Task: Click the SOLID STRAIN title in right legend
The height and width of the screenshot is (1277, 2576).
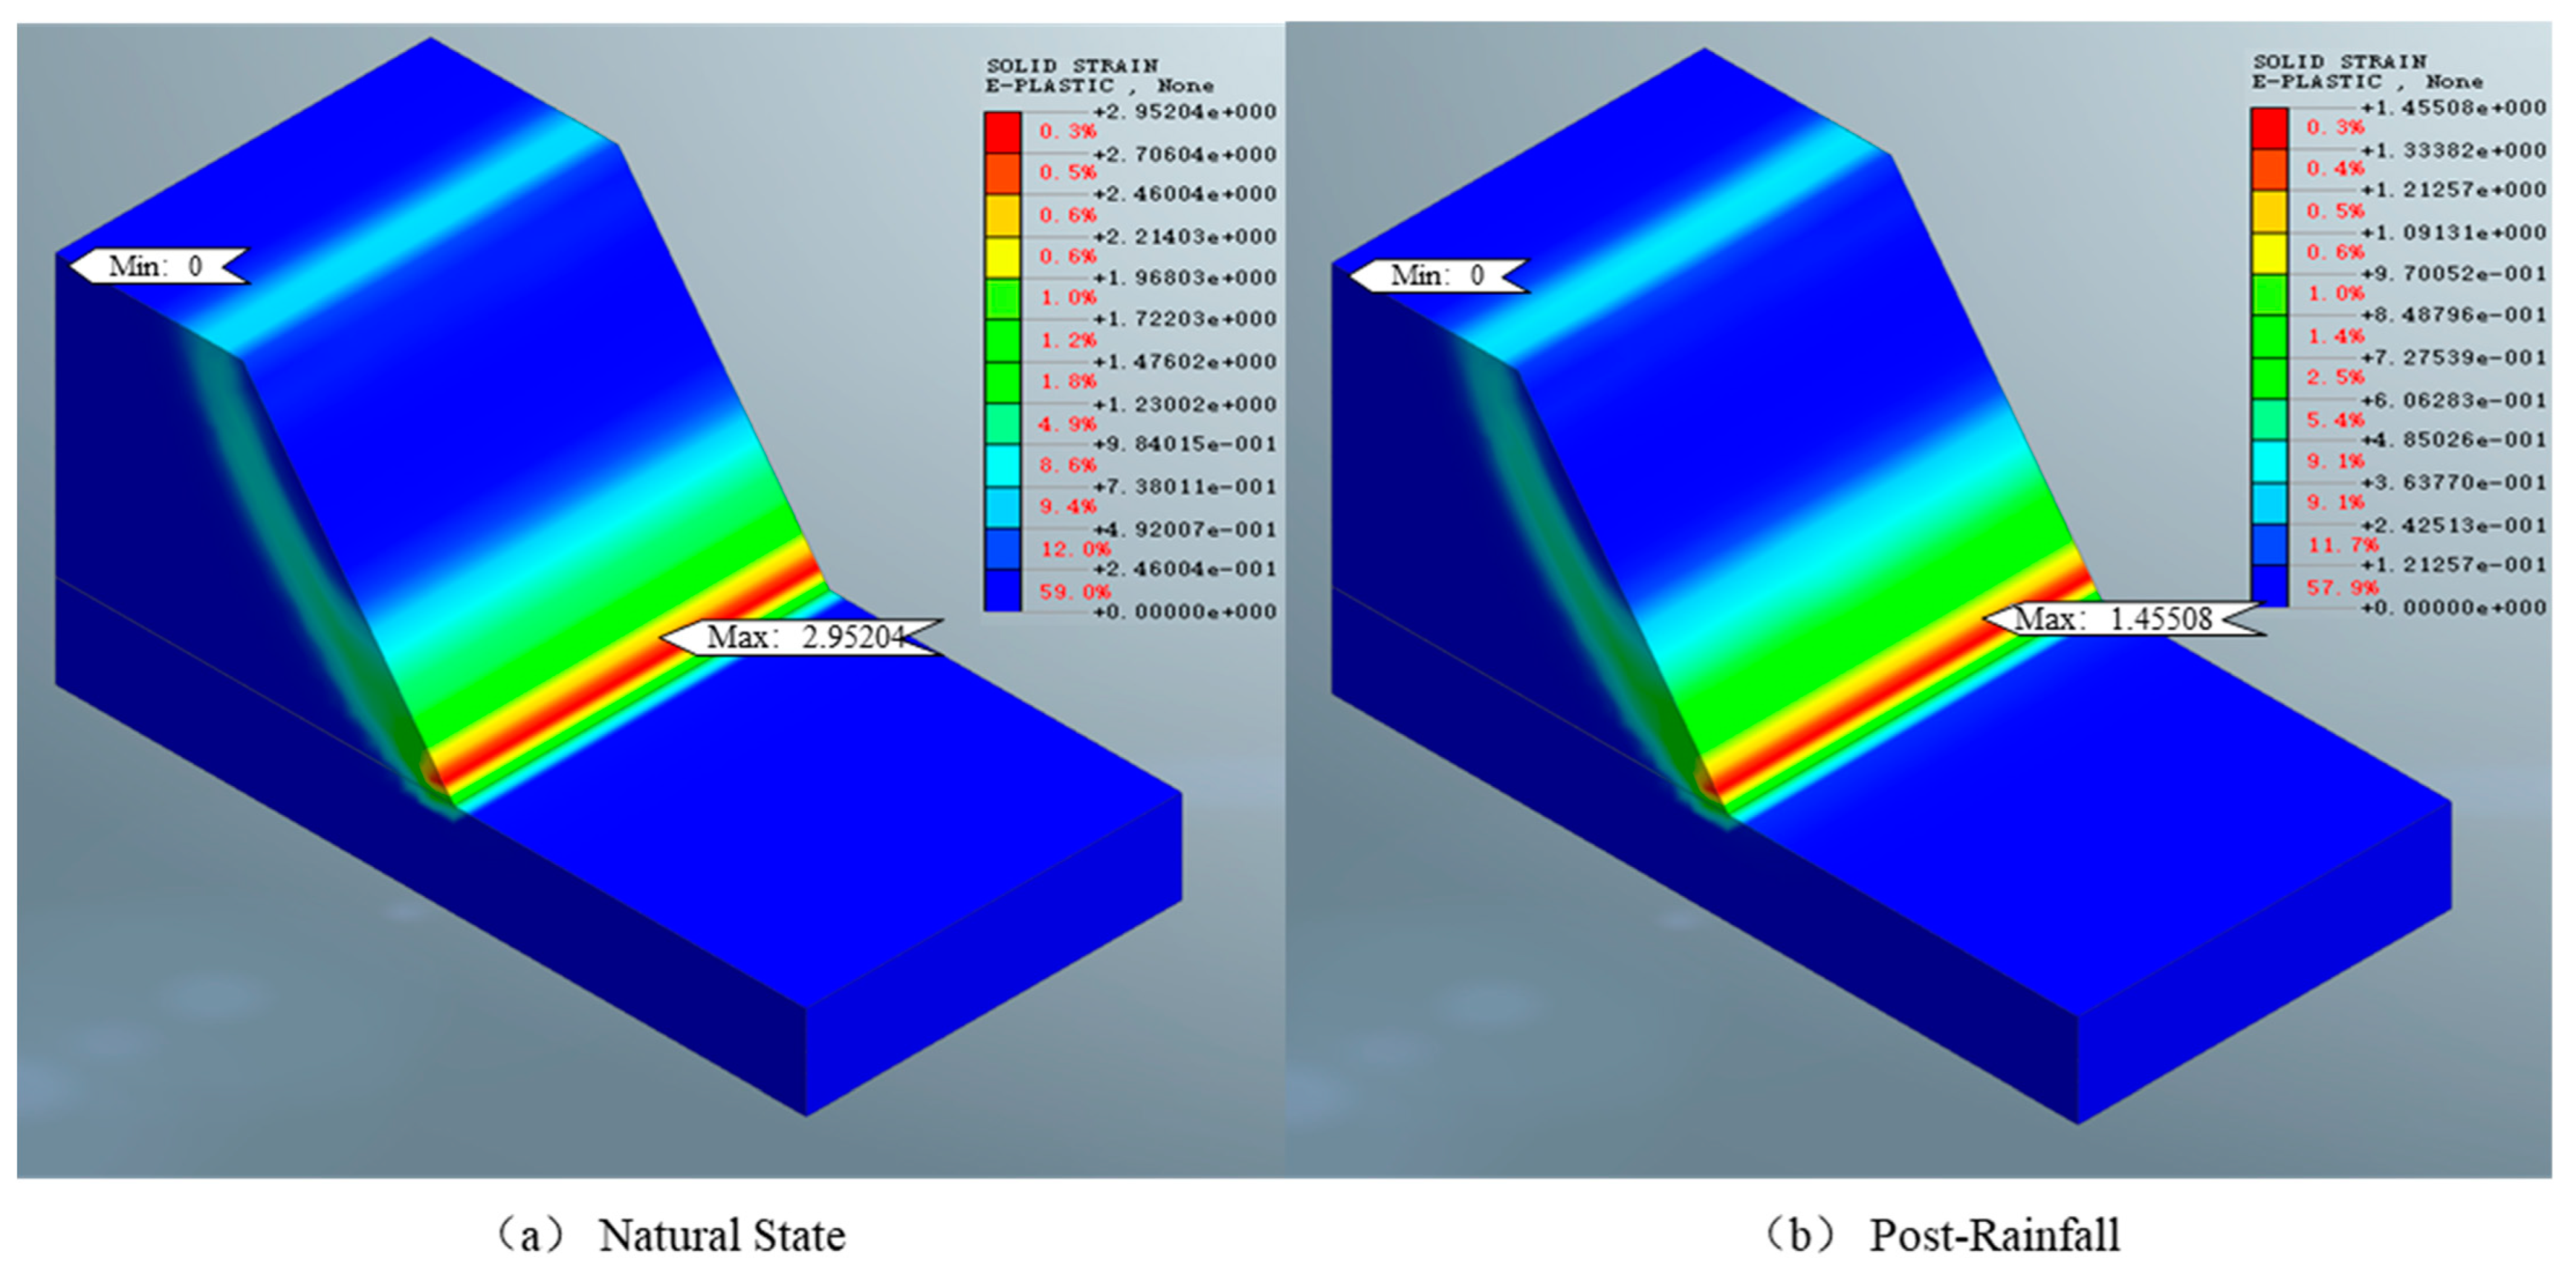Action: coord(2339,62)
